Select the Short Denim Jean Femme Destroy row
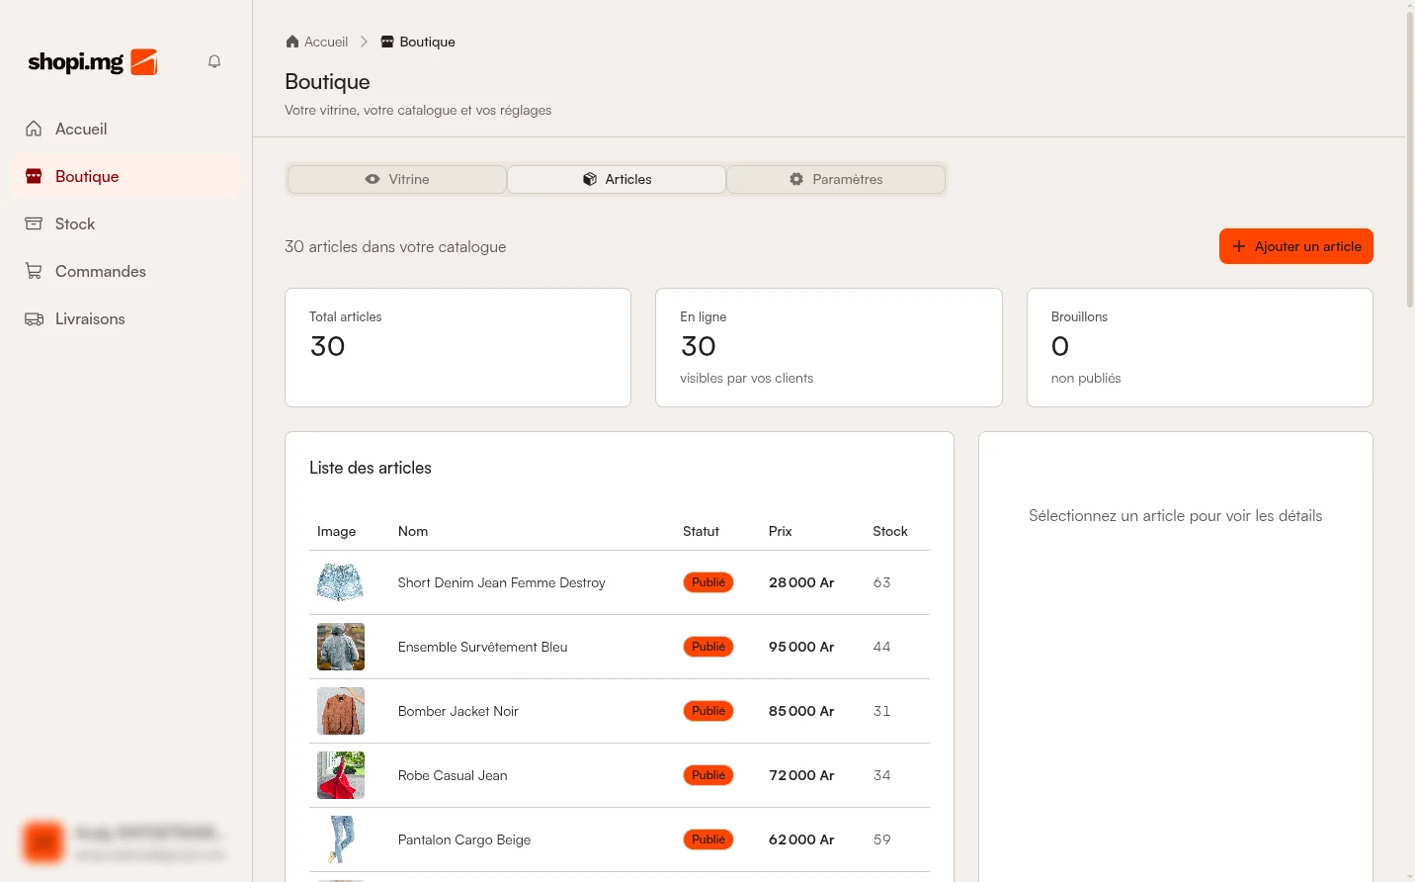Image resolution: width=1415 pixels, height=882 pixels. click(x=620, y=582)
